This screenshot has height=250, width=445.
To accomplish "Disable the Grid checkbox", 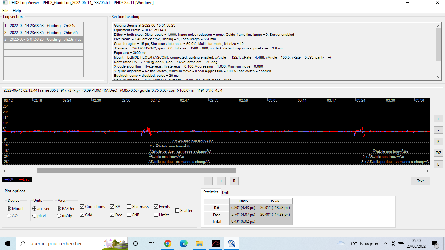I will 86,215.
